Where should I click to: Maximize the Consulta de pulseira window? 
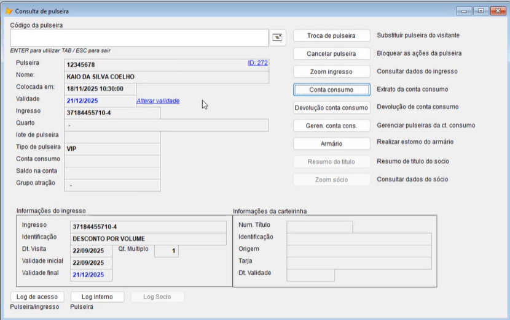pyautogui.click(x=481, y=10)
